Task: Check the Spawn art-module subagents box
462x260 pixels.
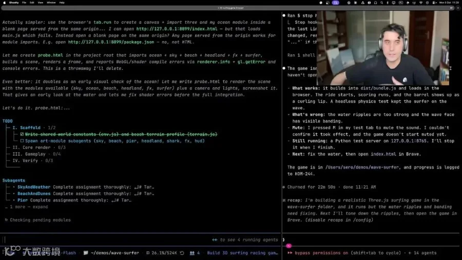Action: [x=22, y=141]
